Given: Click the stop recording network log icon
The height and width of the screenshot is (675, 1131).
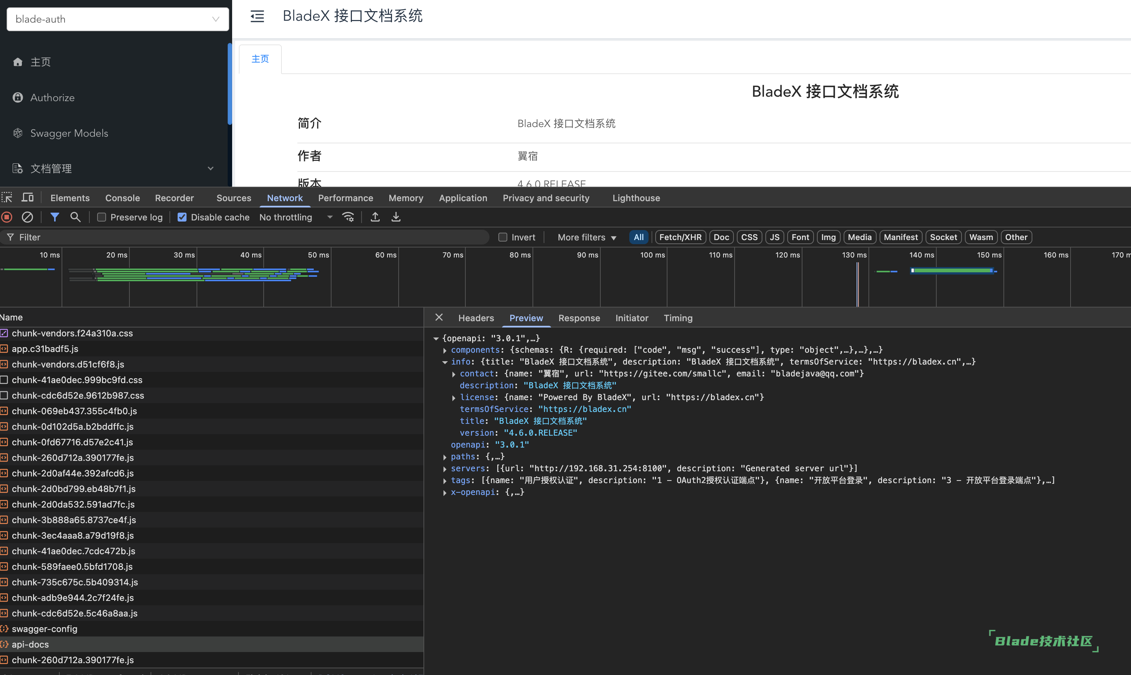Looking at the screenshot, I should (x=7, y=217).
